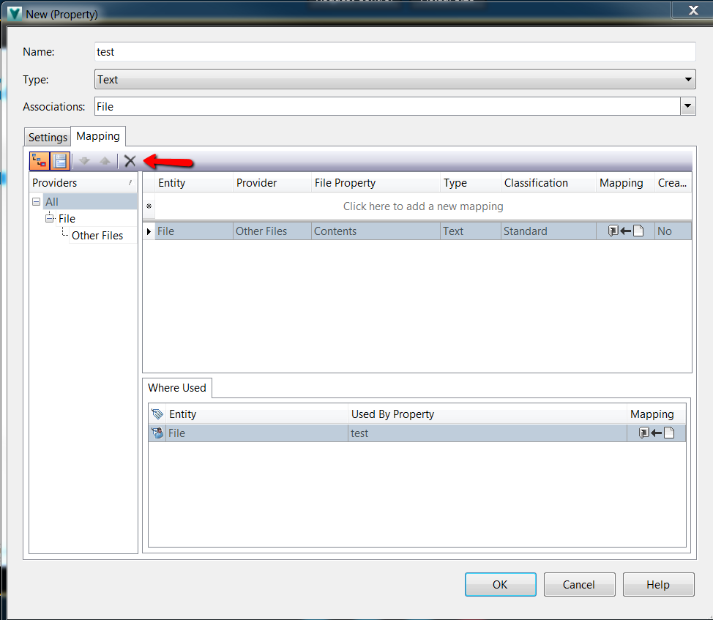Switch to the flat list view icon
The height and width of the screenshot is (620, 713).
click(59, 160)
